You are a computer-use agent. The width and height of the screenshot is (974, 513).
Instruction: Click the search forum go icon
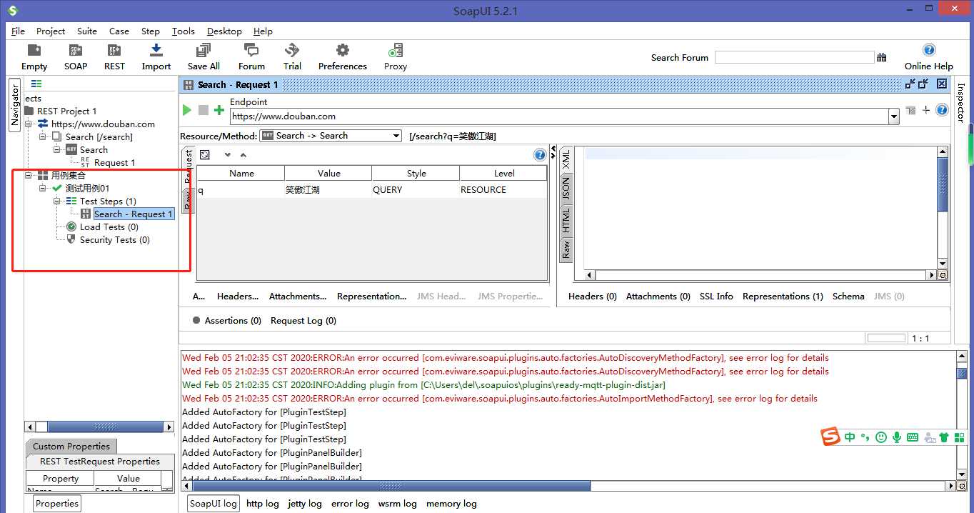pyautogui.click(x=882, y=57)
